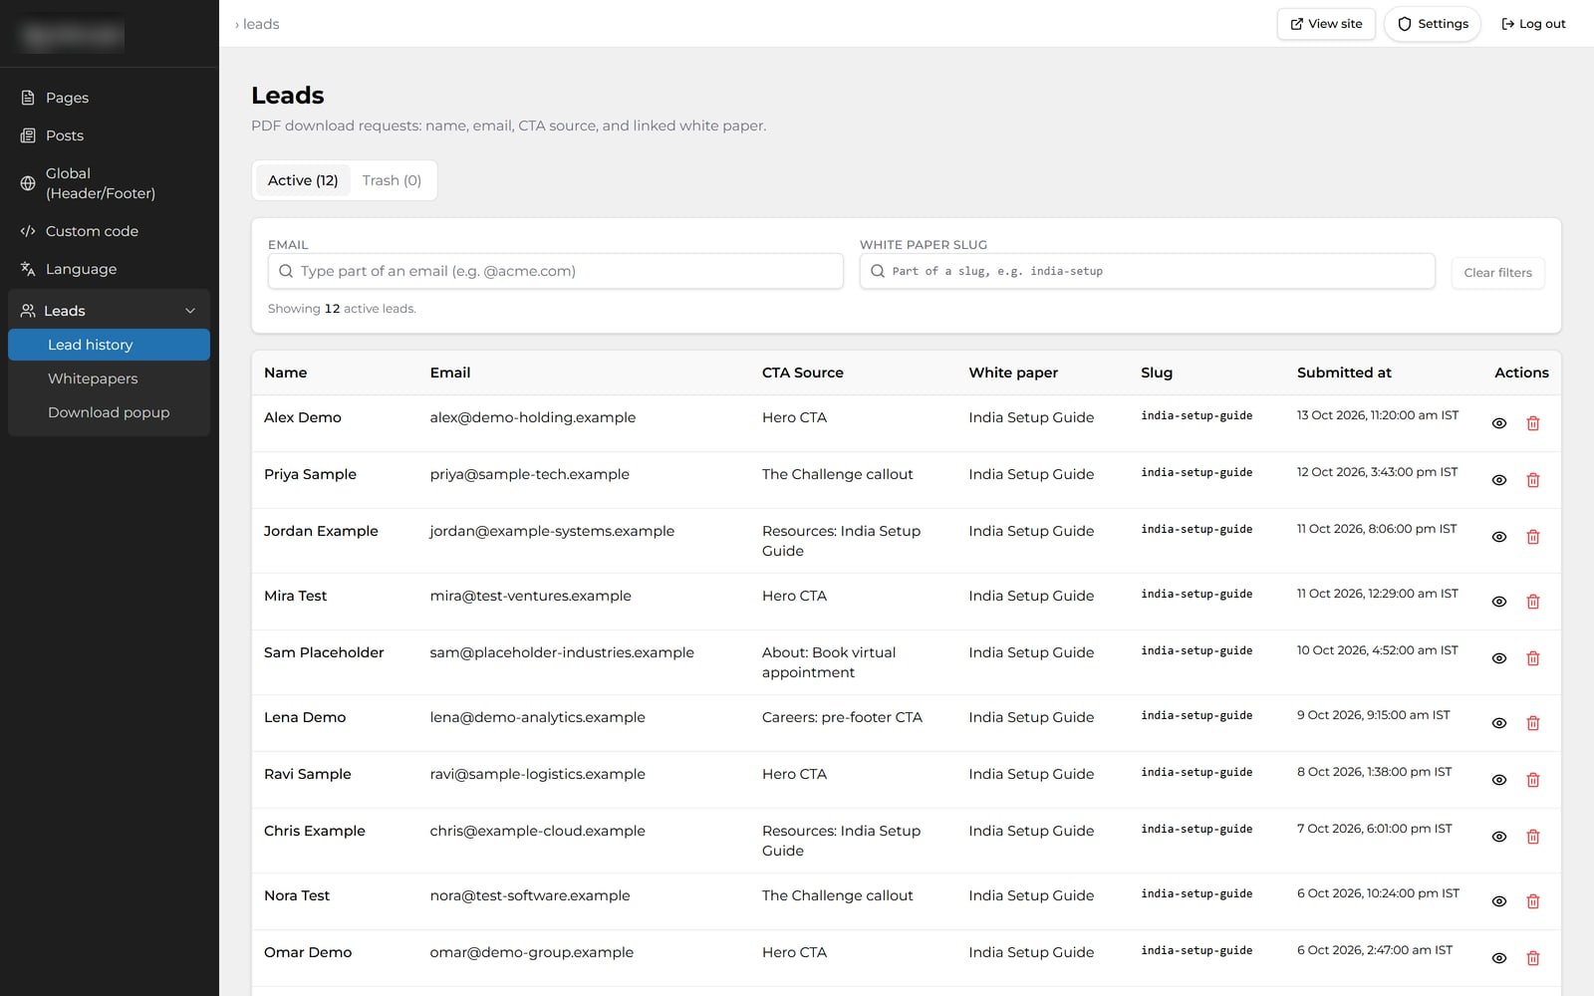Click the View site button
Image resolution: width=1594 pixels, height=996 pixels.
1326,24
